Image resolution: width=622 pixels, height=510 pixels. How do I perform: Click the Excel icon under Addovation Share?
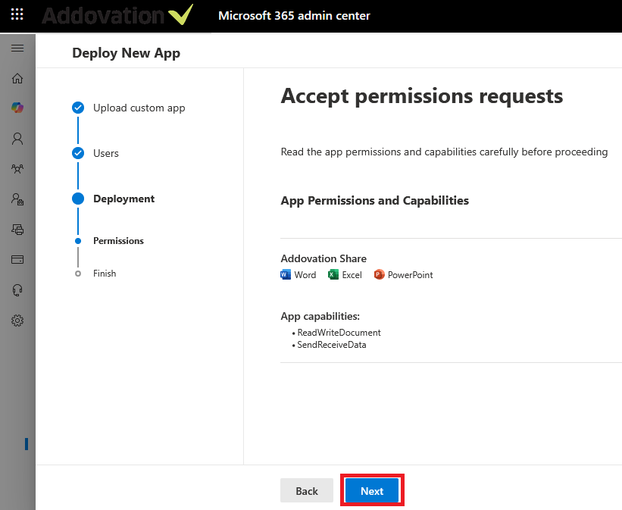coord(333,275)
